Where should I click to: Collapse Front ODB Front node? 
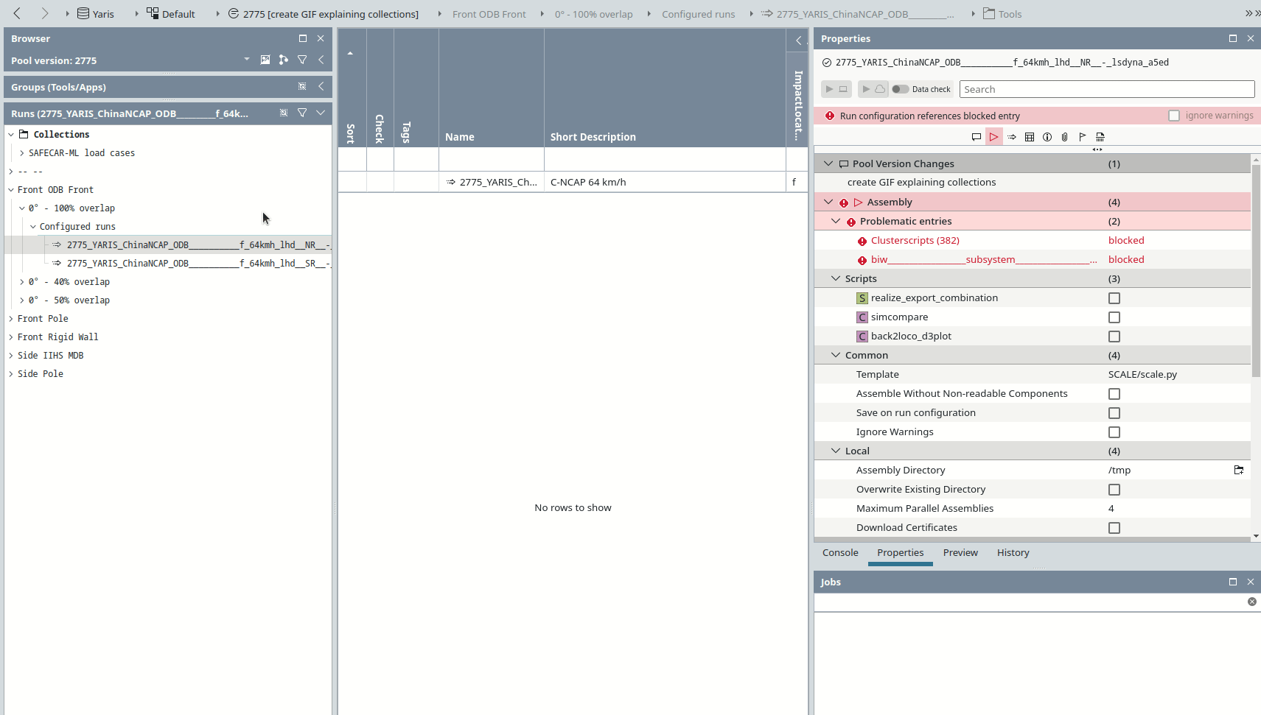tap(11, 190)
